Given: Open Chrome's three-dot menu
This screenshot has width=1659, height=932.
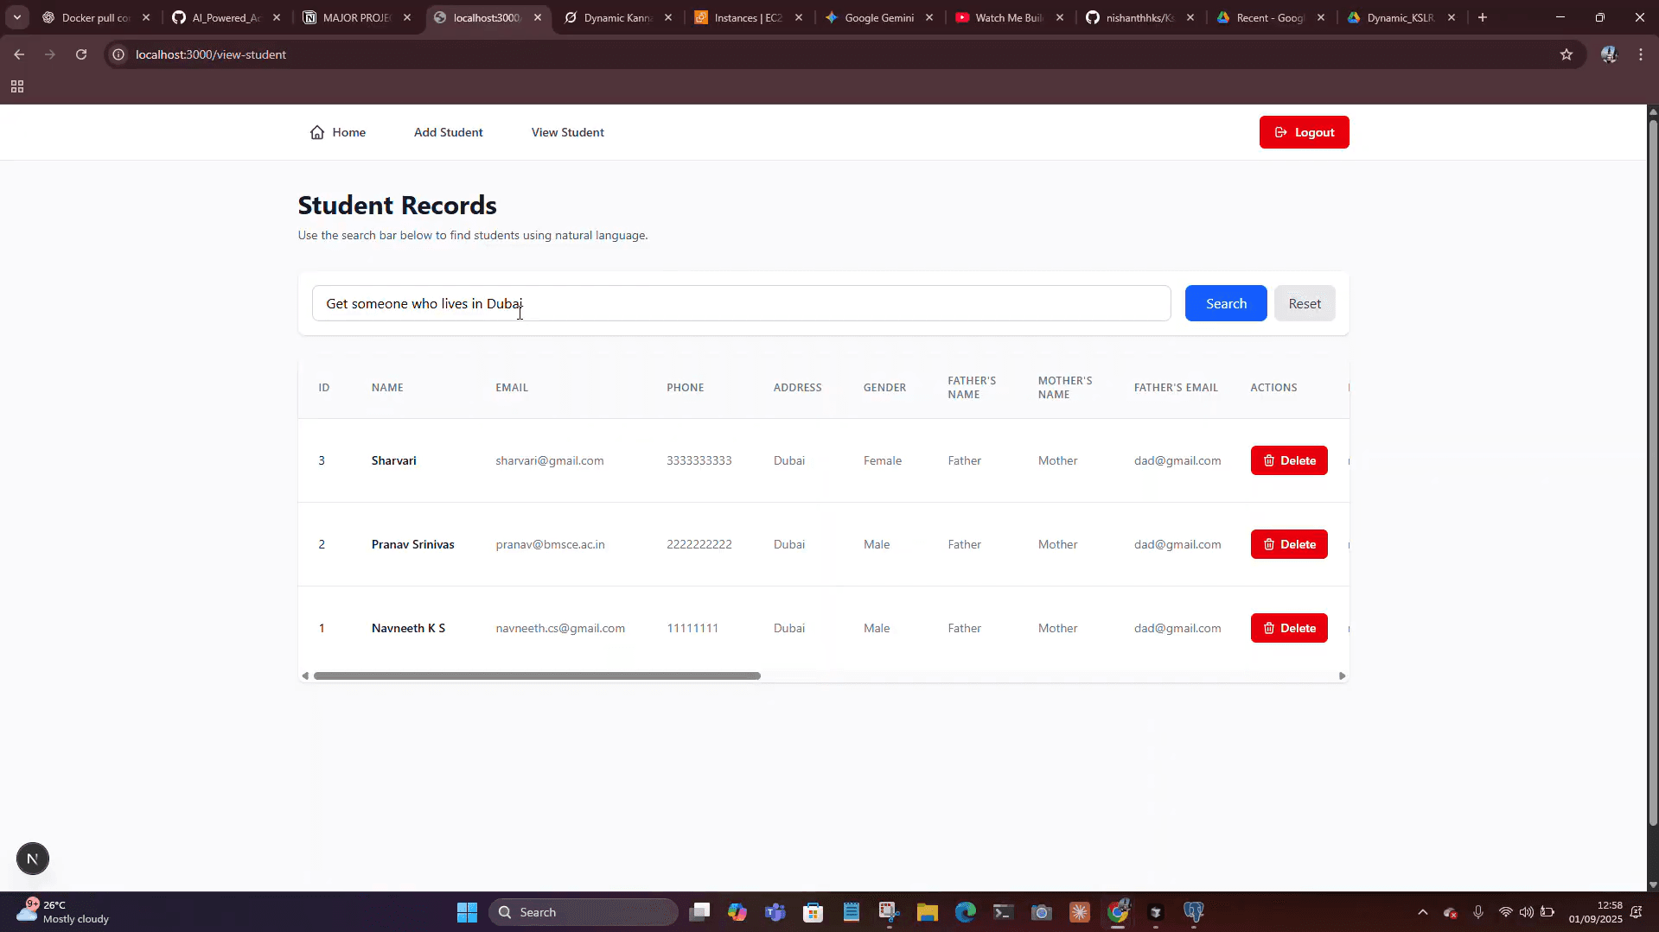Looking at the screenshot, I should 1640,54.
